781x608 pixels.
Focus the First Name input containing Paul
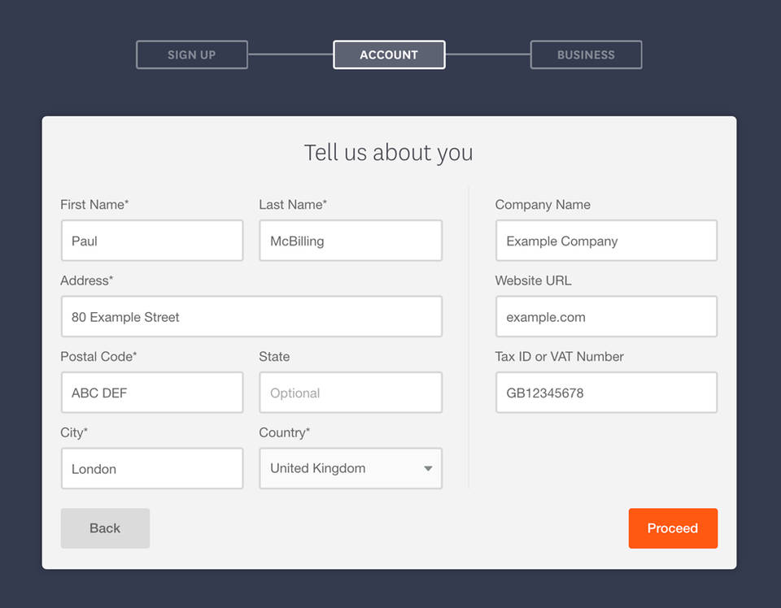pos(152,241)
